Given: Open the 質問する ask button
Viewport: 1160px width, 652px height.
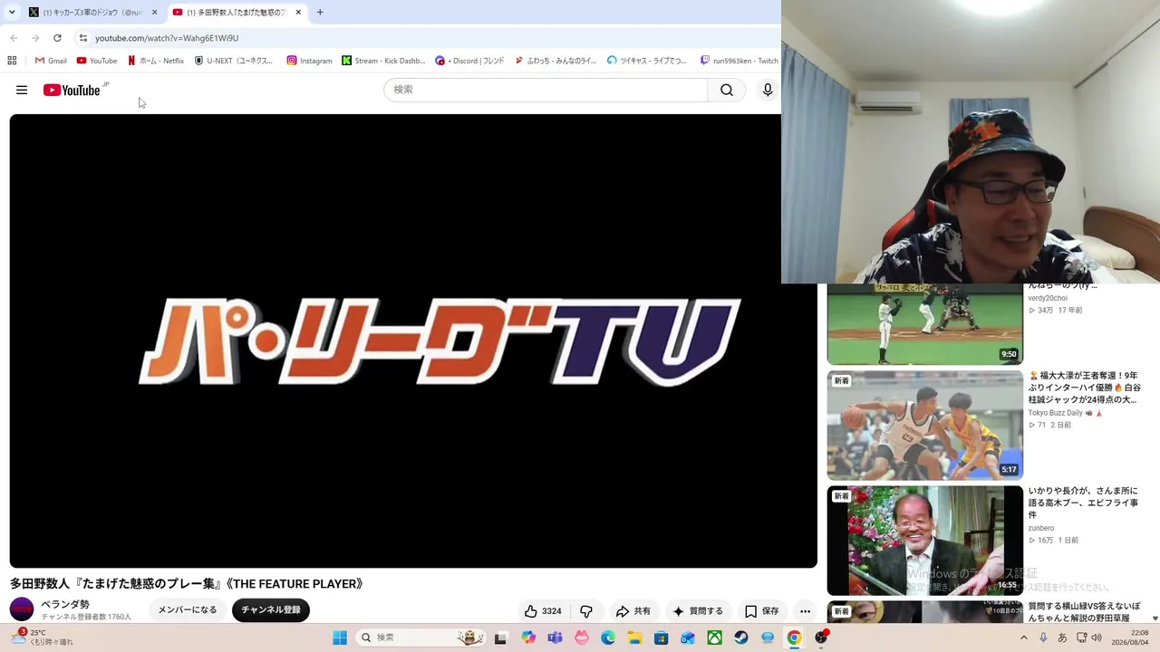Looking at the screenshot, I should pos(698,611).
